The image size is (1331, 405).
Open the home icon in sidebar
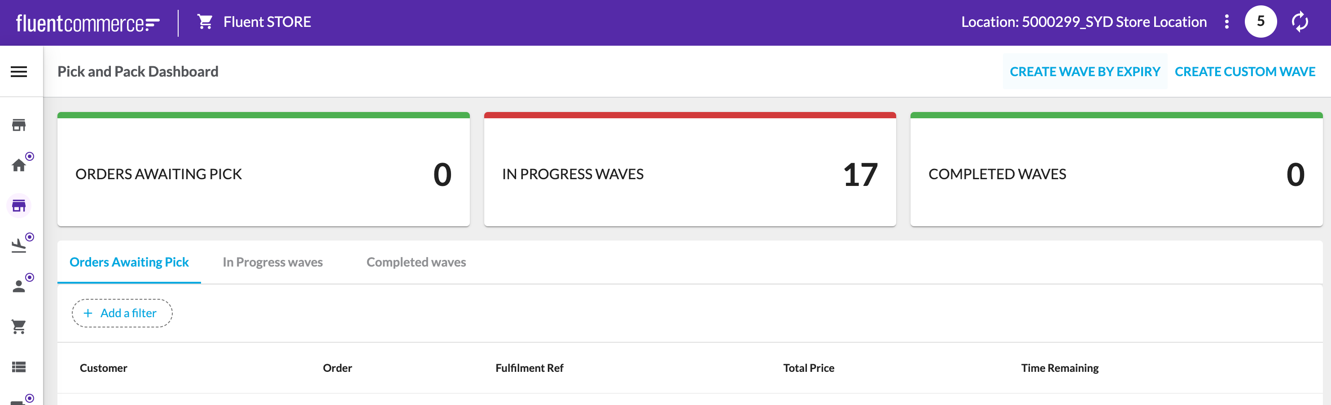click(18, 165)
